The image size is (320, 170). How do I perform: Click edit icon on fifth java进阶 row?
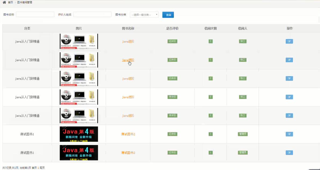point(289,115)
